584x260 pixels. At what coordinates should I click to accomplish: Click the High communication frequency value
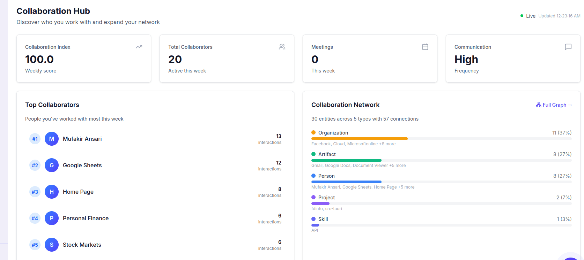tap(466, 60)
